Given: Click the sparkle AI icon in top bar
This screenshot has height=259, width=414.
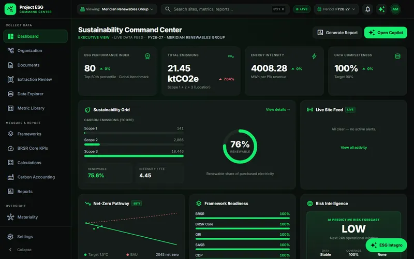Looking at the screenshot, I should pos(381,9).
